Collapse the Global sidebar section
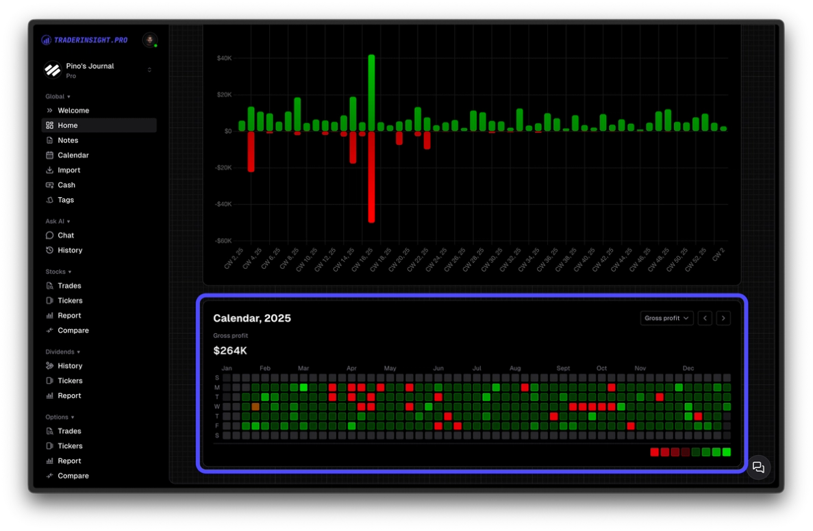 coord(57,96)
